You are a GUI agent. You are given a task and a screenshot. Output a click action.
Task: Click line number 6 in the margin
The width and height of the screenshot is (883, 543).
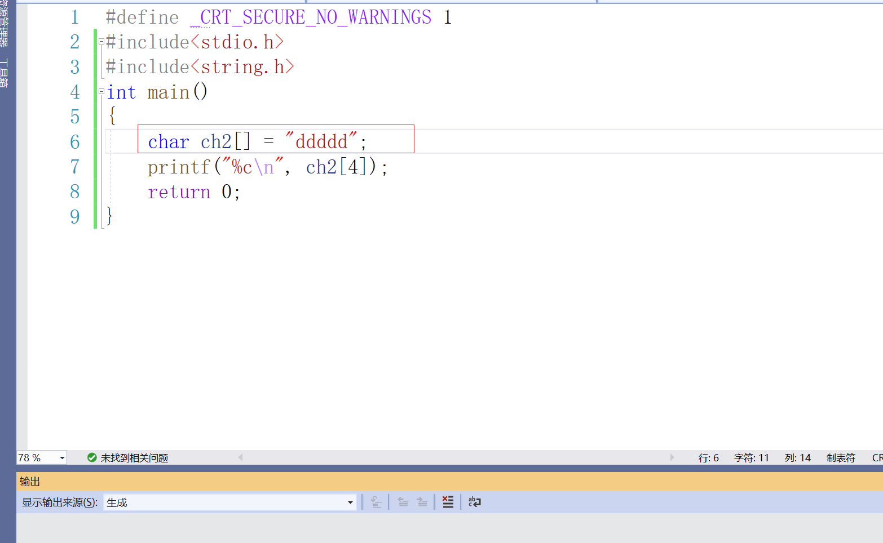(75, 142)
